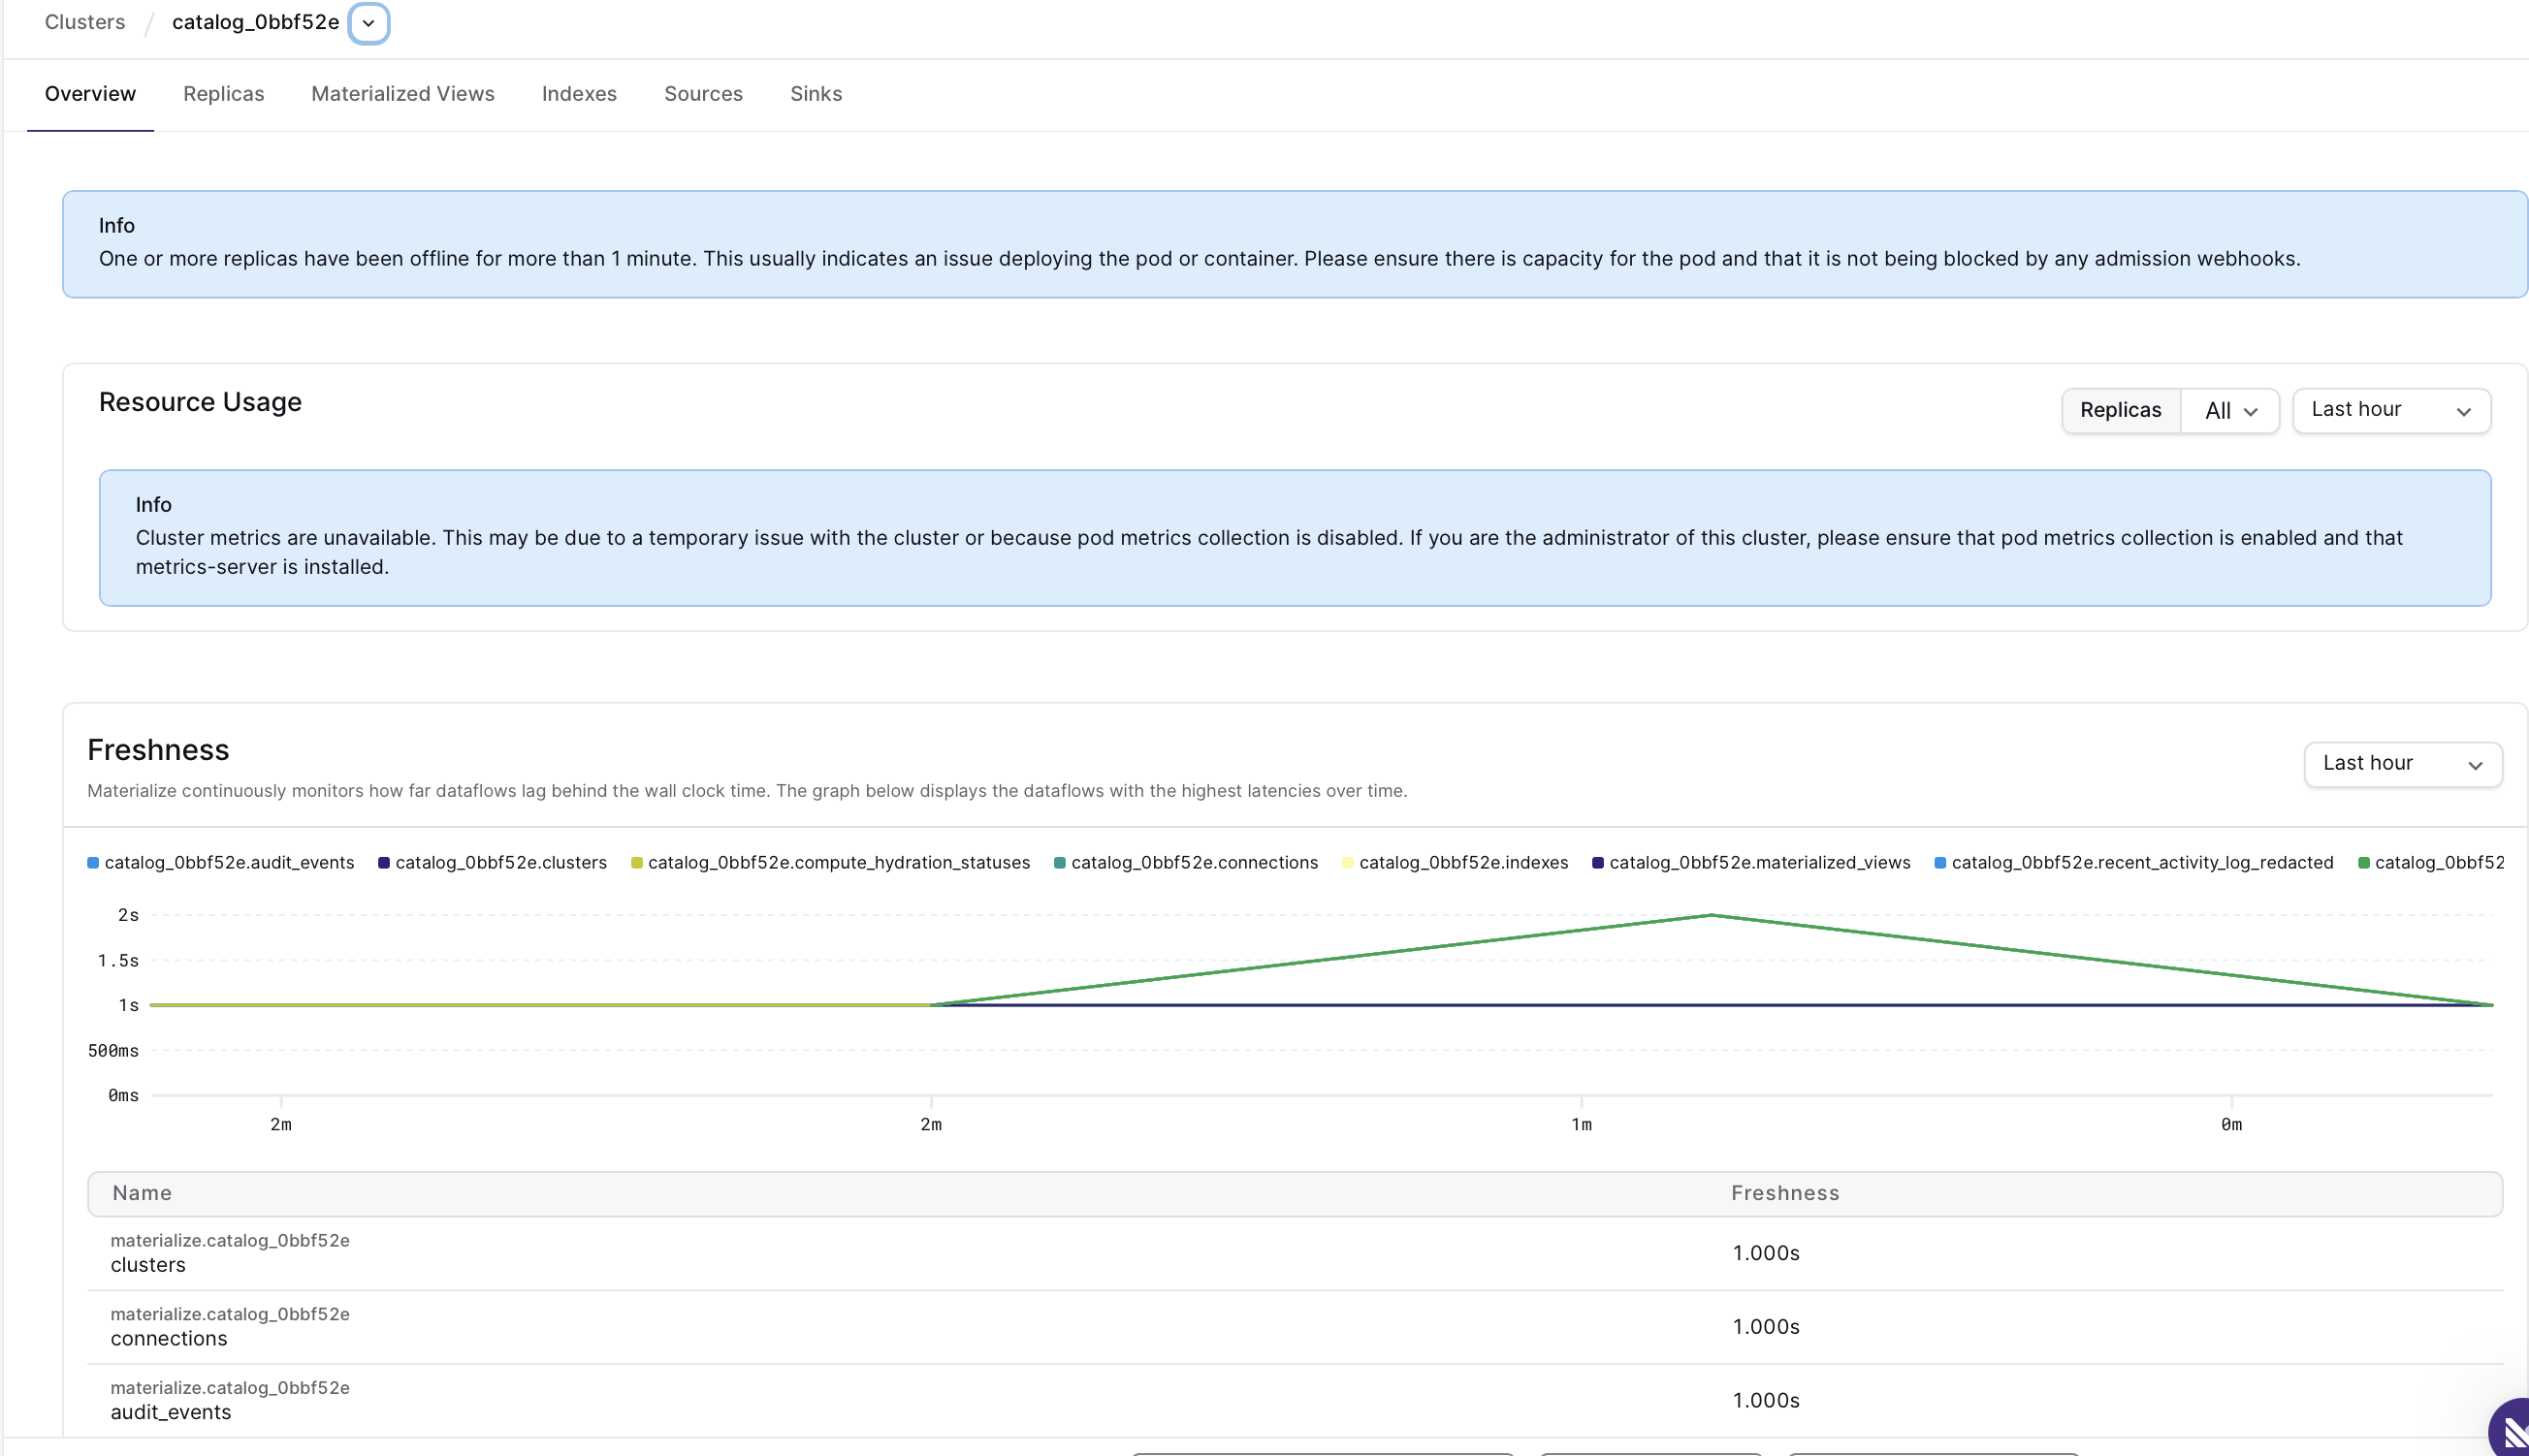Open the Replicas All dropdown

tap(2230, 411)
